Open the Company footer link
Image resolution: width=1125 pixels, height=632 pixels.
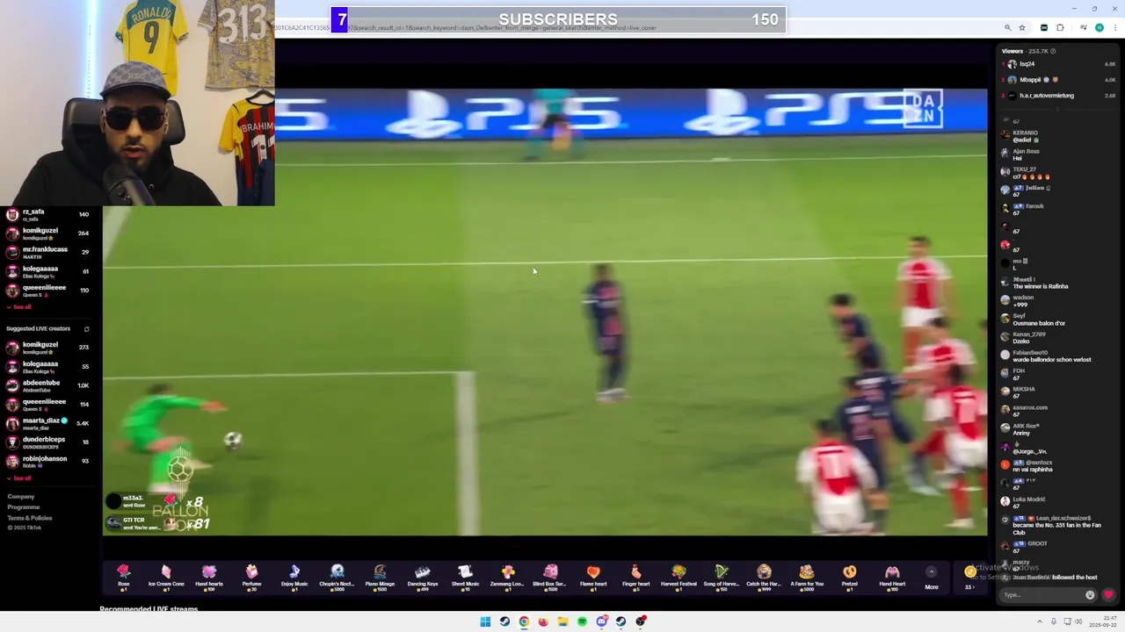click(20, 497)
